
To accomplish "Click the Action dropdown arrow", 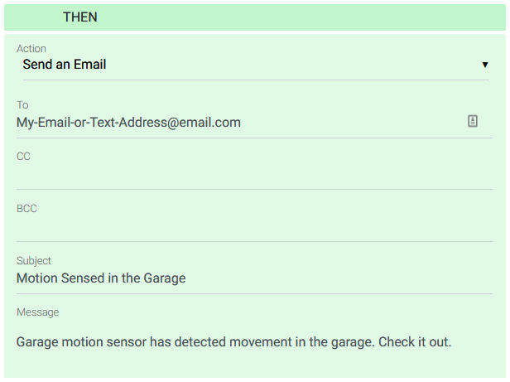I will click(485, 65).
